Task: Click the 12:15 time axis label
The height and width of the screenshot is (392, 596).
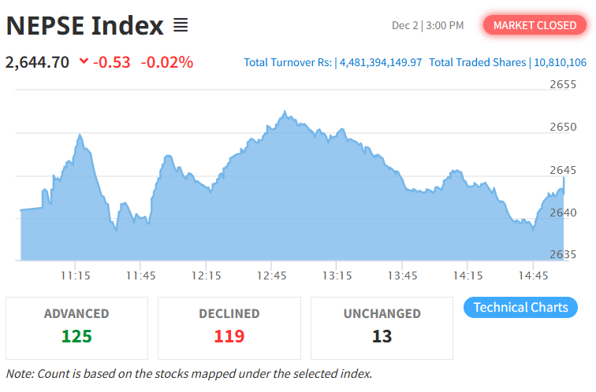Action: 206,276
